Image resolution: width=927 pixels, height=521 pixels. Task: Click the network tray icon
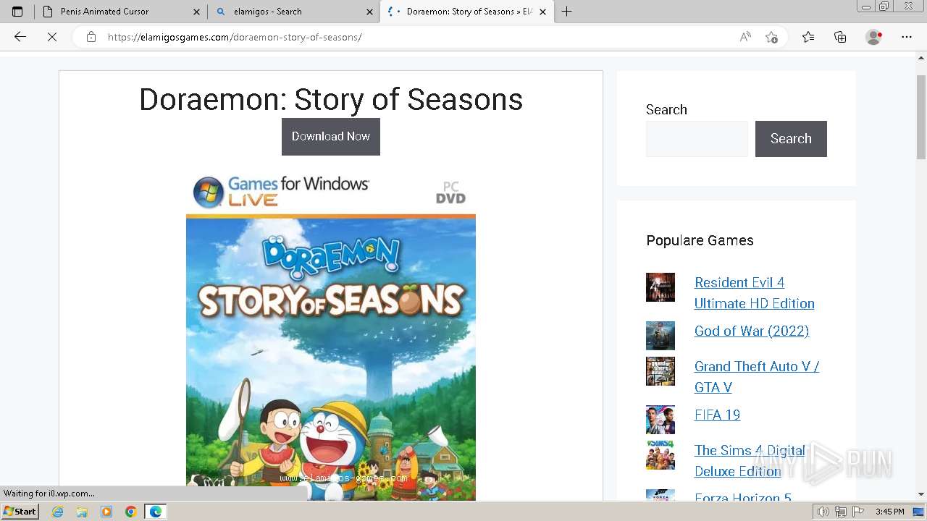pos(841,512)
